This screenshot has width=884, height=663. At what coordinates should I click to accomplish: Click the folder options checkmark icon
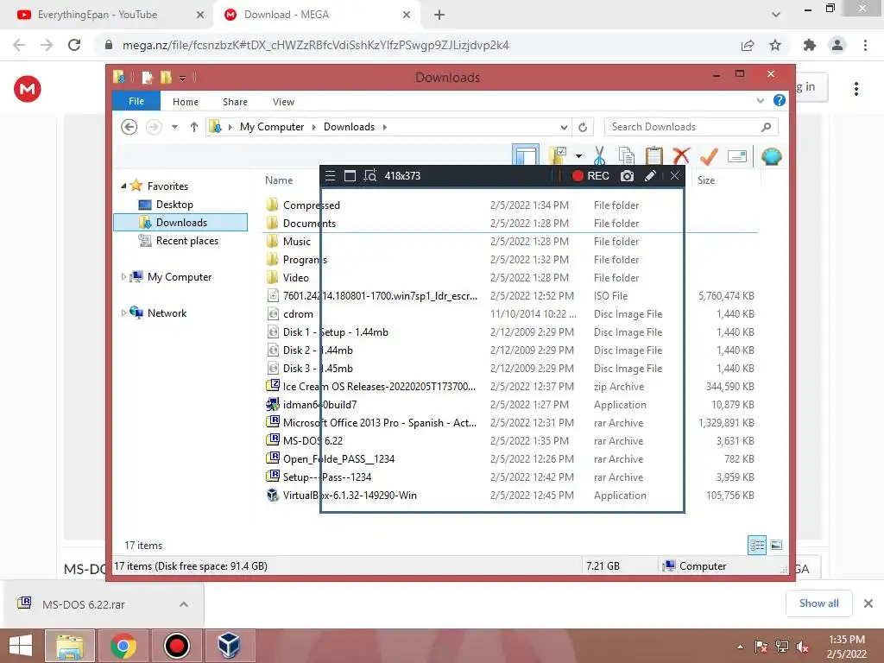559,155
